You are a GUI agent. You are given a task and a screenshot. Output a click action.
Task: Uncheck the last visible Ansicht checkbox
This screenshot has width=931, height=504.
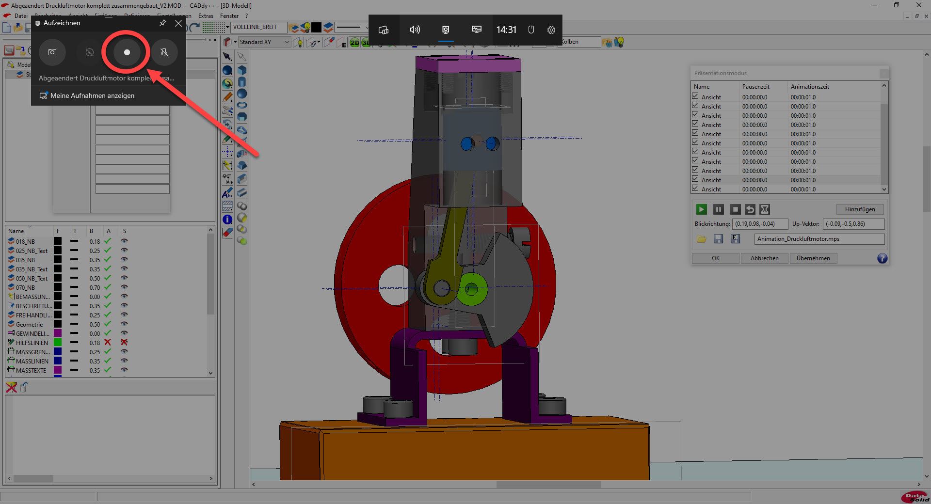pos(695,189)
